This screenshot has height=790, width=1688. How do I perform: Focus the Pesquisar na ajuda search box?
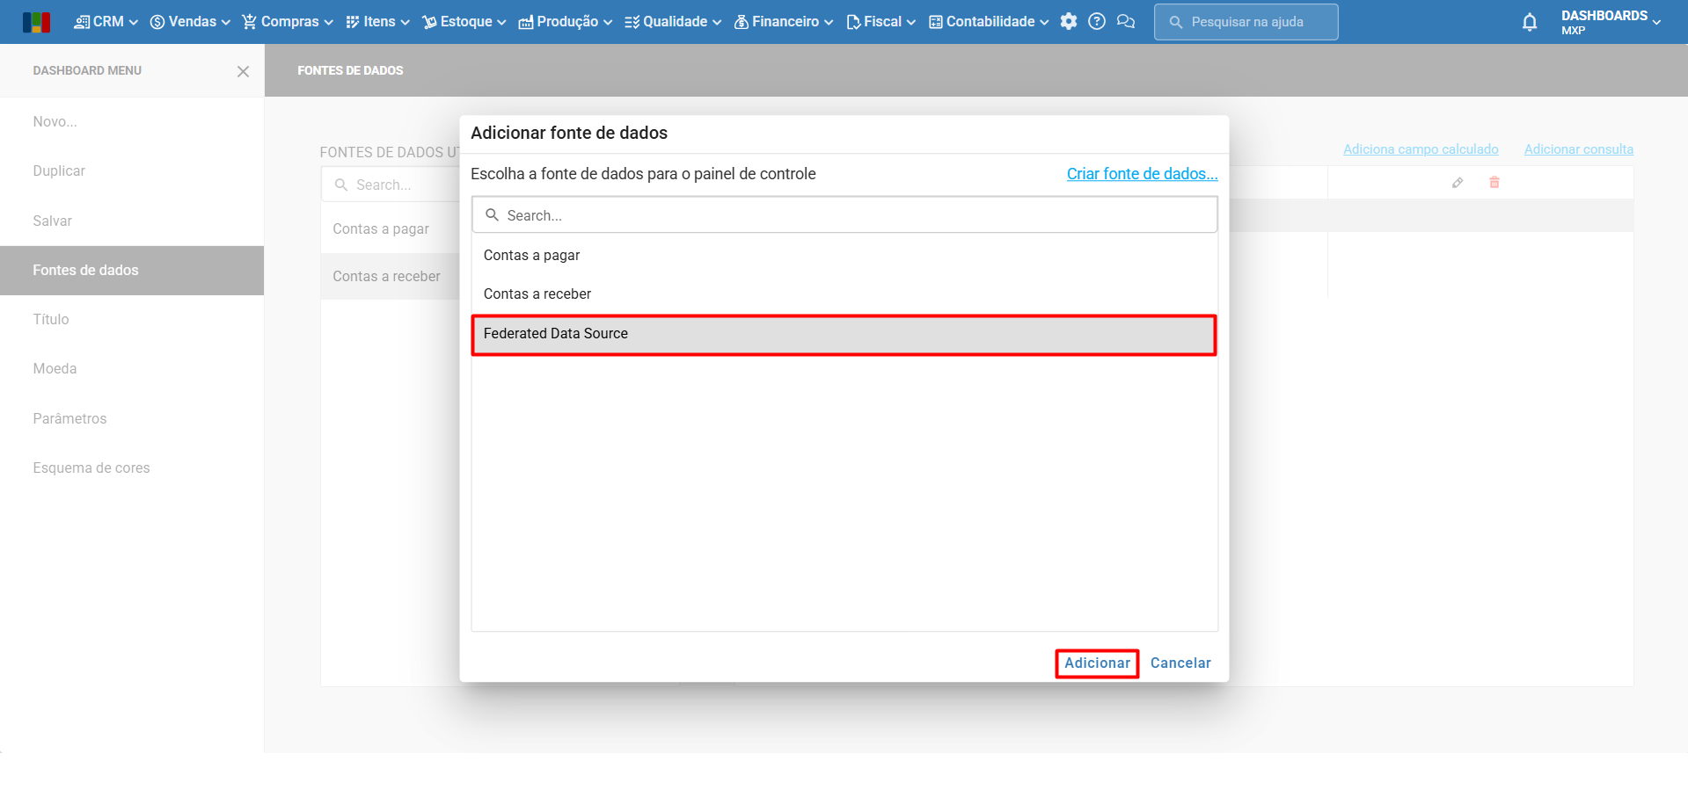pos(1246,22)
